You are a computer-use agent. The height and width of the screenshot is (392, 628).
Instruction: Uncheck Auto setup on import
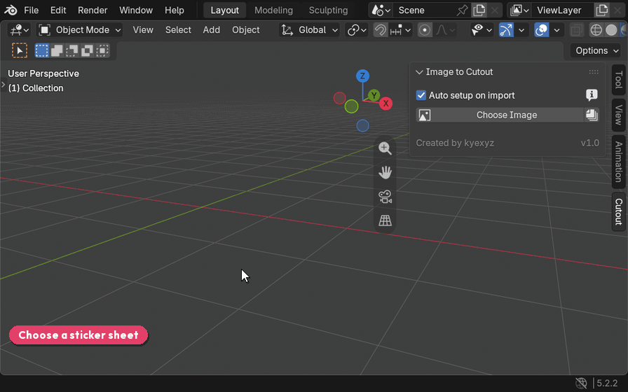421,95
